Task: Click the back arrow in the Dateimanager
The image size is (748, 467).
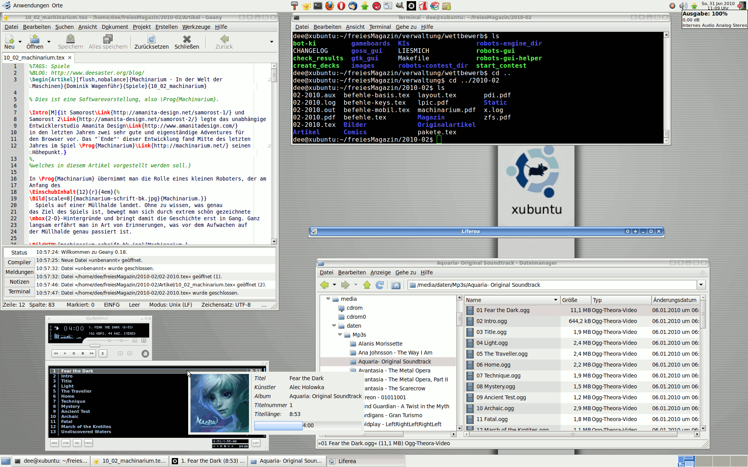Action: click(324, 285)
